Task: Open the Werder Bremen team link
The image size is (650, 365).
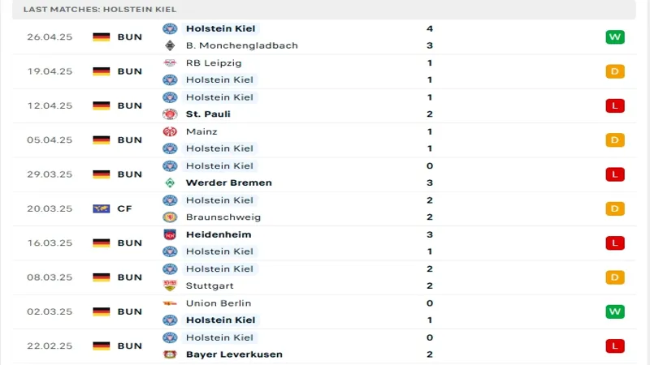Action: pyautogui.click(x=228, y=182)
